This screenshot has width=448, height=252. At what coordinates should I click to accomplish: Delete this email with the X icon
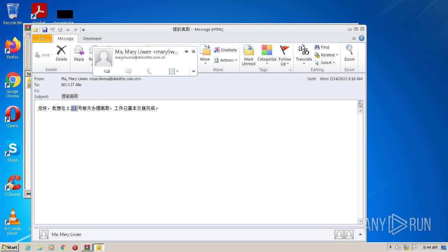[x=61, y=53]
